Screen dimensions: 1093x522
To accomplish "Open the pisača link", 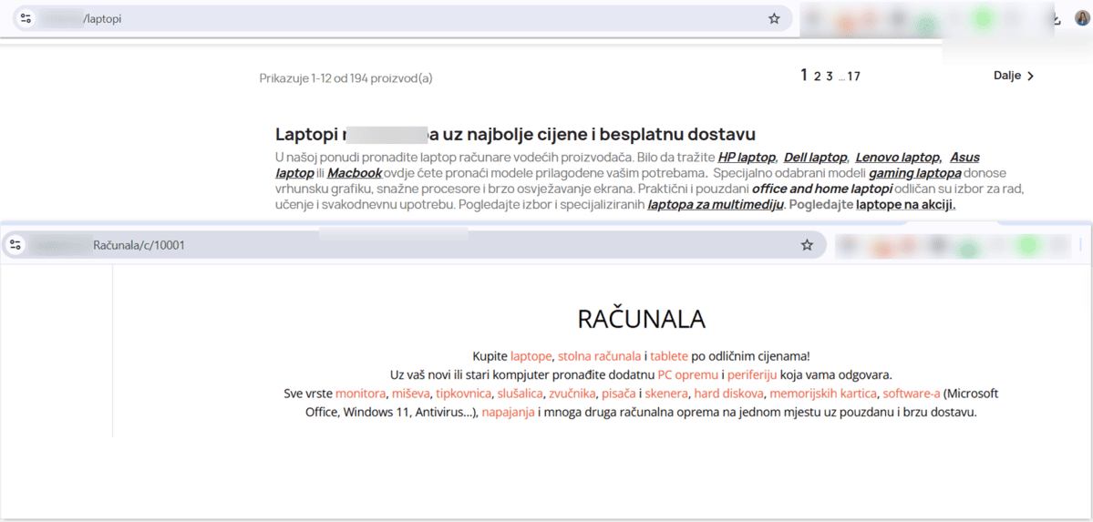I will [619, 393].
